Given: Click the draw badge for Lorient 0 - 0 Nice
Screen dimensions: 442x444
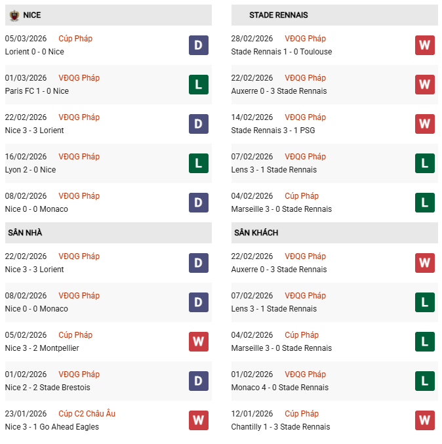Looking at the screenshot, I should [199, 45].
